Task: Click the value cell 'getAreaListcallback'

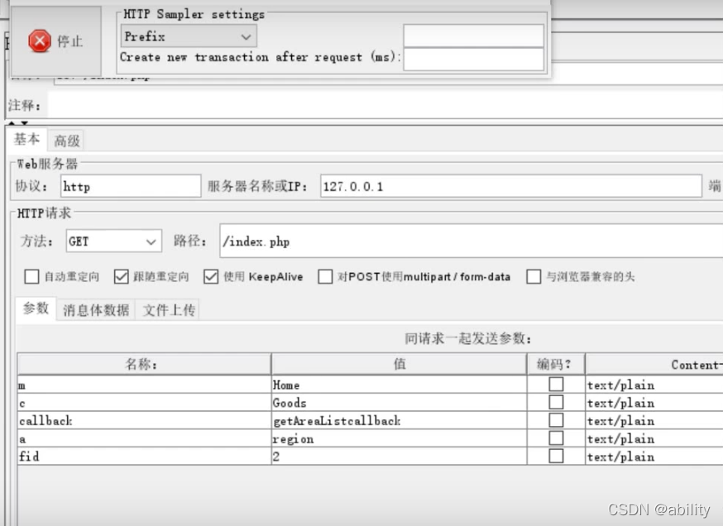Action: (x=400, y=420)
